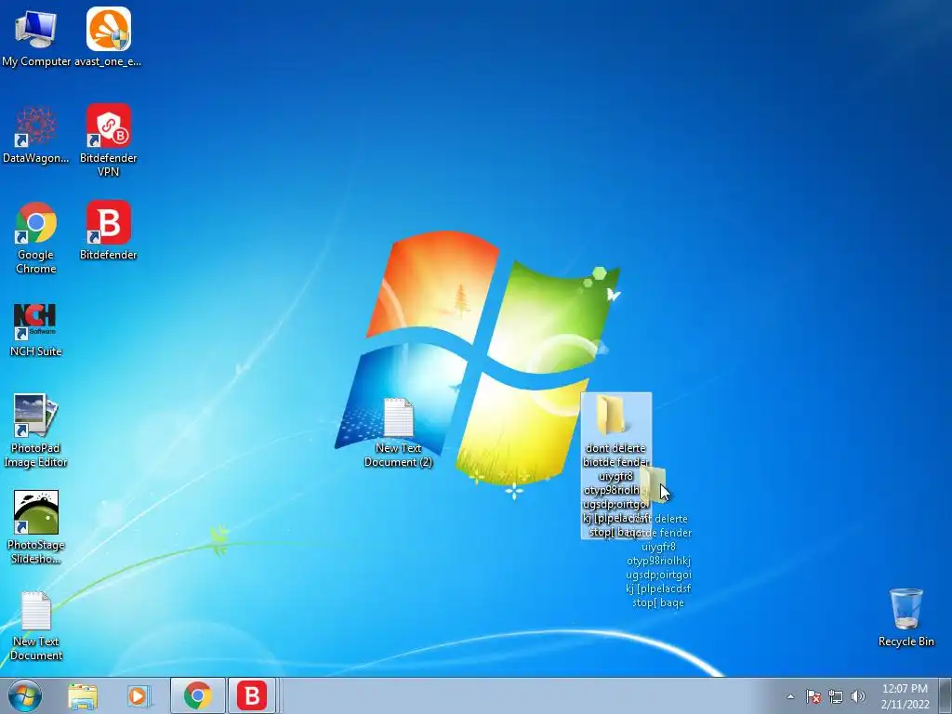Switch to Bitdefender in the taskbar

pos(252,695)
